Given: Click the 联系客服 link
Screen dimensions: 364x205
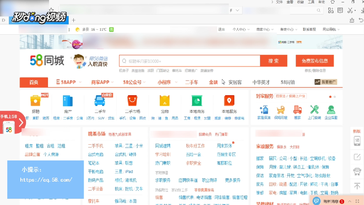Looking at the screenshot, I should click(x=309, y=30).
